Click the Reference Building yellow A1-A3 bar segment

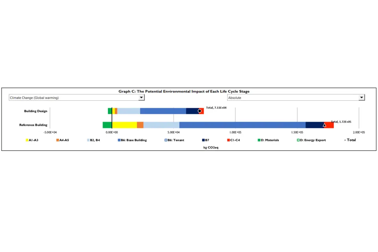point(124,125)
